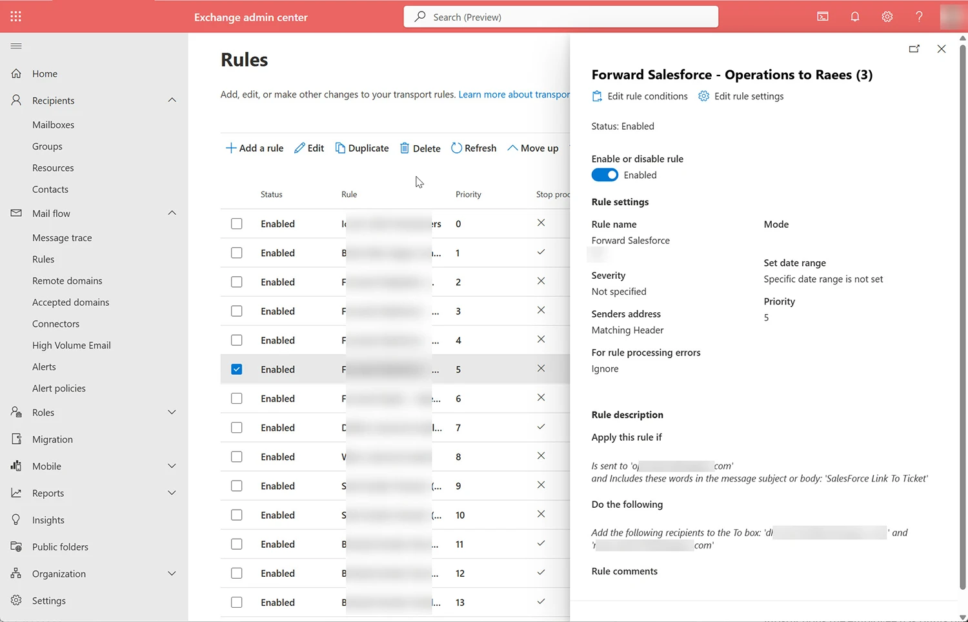
Task: Click the Home icon in sidebar
Action: pos(16,74)
